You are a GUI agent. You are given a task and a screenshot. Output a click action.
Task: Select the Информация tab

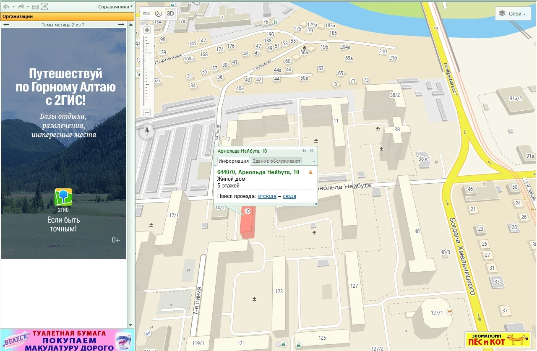[x=233, y=161]
